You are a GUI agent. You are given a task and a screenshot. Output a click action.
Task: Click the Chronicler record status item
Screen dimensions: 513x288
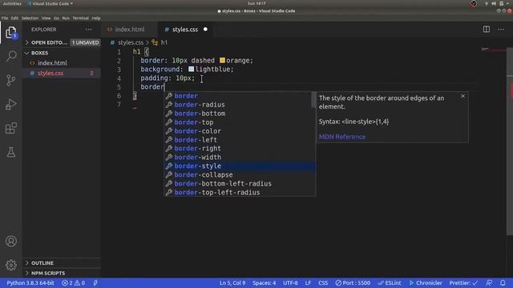426,282
